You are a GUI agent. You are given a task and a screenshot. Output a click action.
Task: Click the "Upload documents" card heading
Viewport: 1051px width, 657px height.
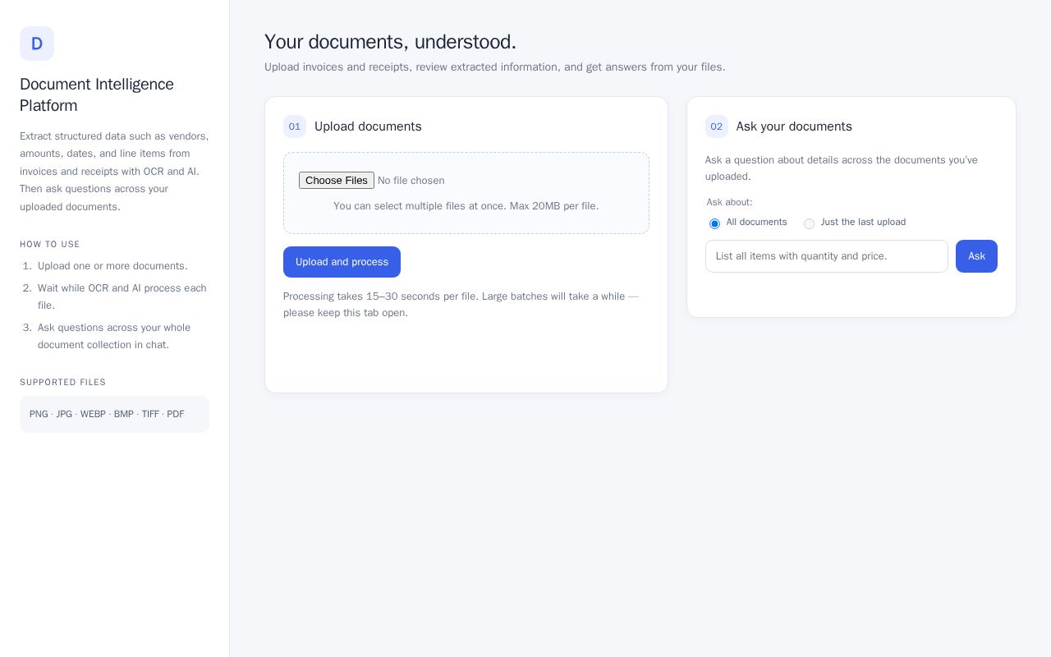coord(368,126)
